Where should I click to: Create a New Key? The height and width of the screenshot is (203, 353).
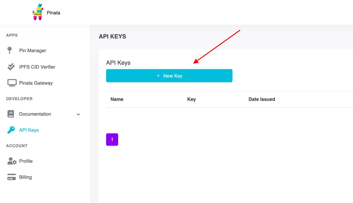pos(169,76)
